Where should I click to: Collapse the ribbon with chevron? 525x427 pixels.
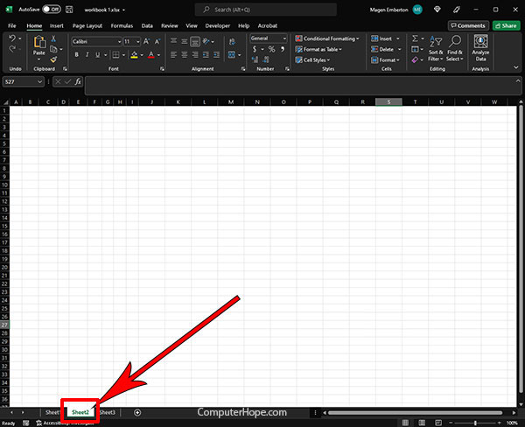516,67
